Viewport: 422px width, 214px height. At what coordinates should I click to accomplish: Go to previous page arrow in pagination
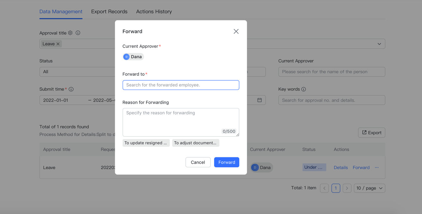pos(324,188)
